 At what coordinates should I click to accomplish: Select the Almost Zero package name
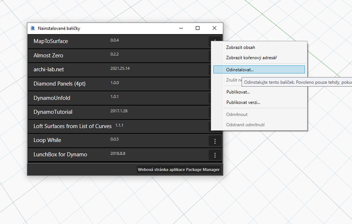48,55
